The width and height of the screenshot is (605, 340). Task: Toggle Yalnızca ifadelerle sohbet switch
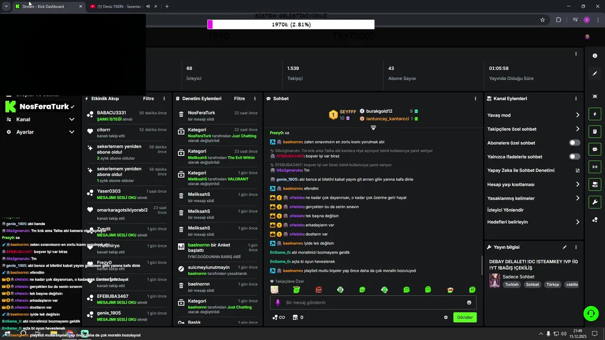(575, 156)
